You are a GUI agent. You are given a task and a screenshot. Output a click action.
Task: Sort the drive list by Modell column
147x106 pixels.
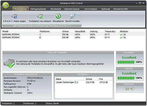20,31
